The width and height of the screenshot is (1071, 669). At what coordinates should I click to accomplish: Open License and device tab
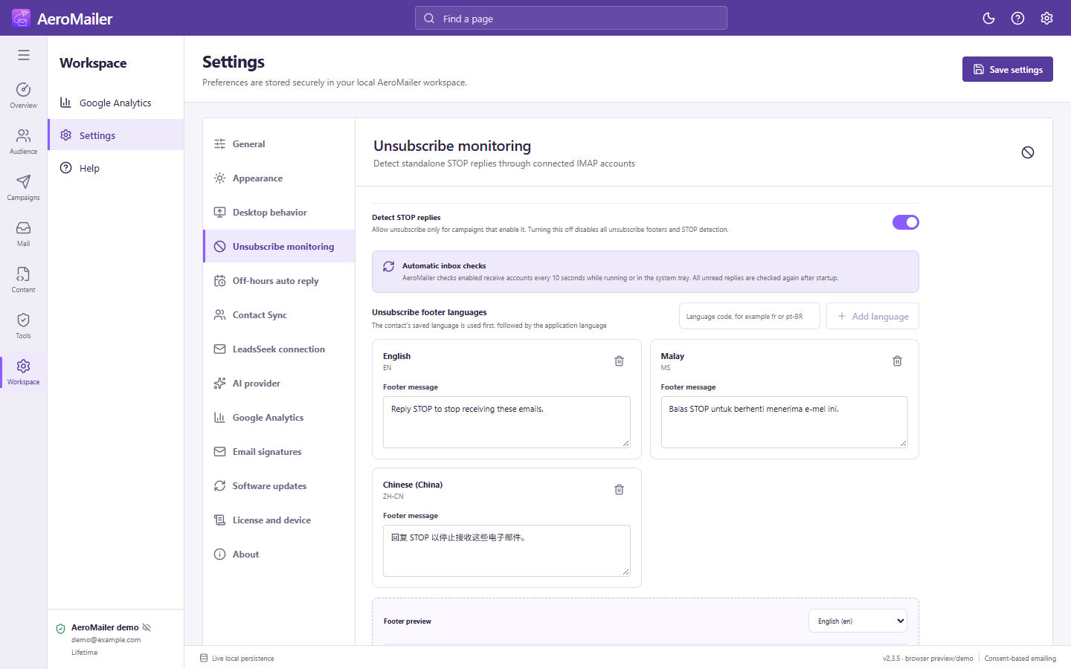pyautogui.click(x=279, y=520)
